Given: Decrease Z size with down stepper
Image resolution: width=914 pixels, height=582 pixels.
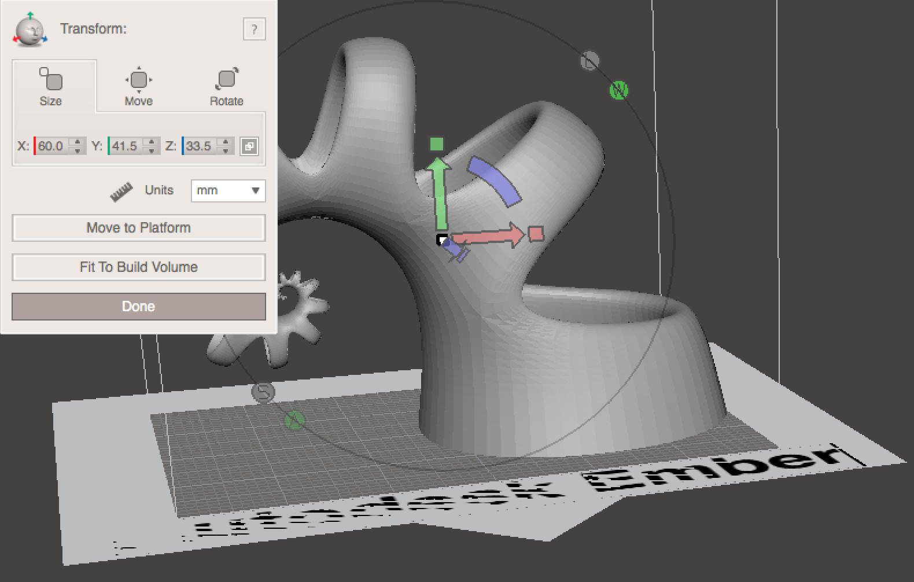Looking at the screenshot, I should pyautogui.click(x=226, y=150).
